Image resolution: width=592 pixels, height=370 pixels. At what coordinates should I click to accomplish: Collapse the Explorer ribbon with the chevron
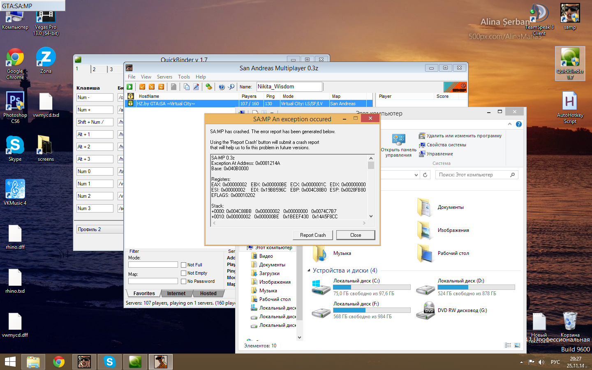(510, 124)
